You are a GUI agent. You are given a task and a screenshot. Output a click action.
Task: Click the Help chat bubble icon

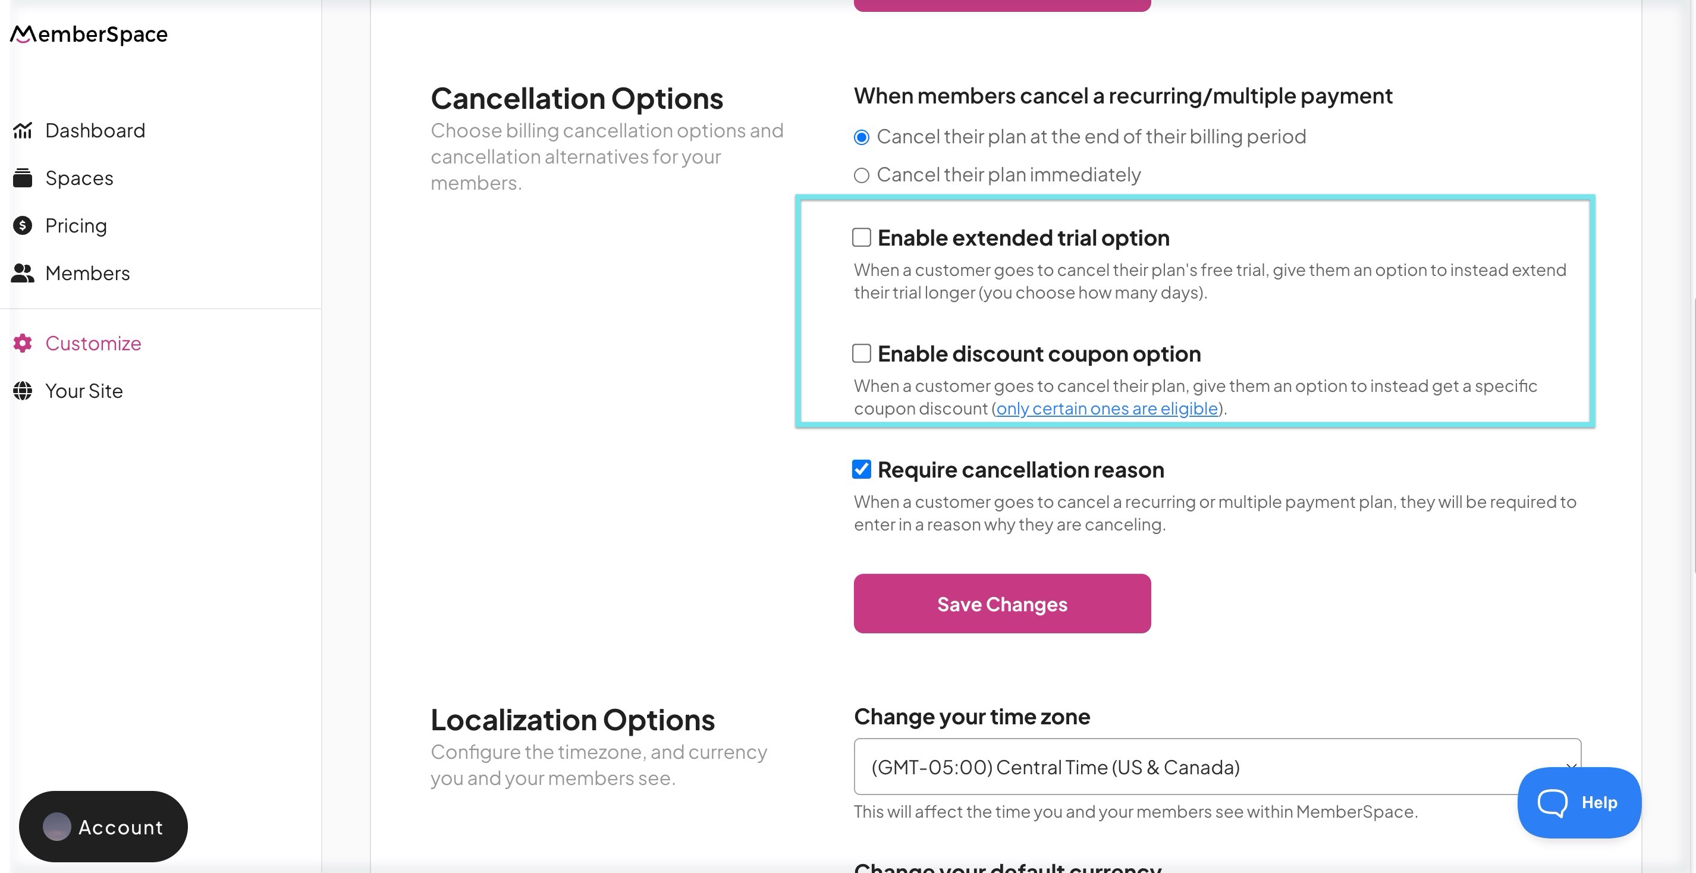click(1552, 803)
